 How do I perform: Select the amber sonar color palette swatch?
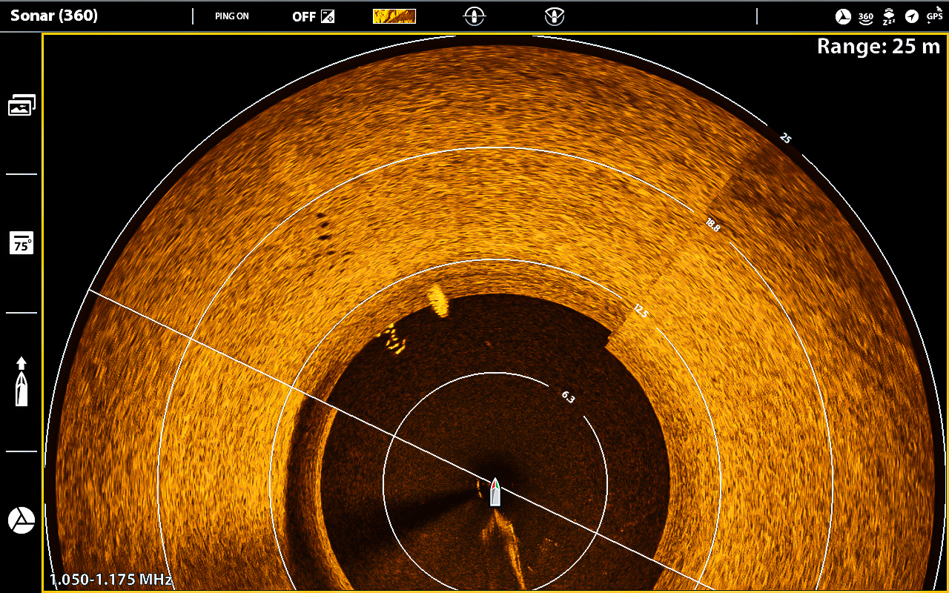394,16
